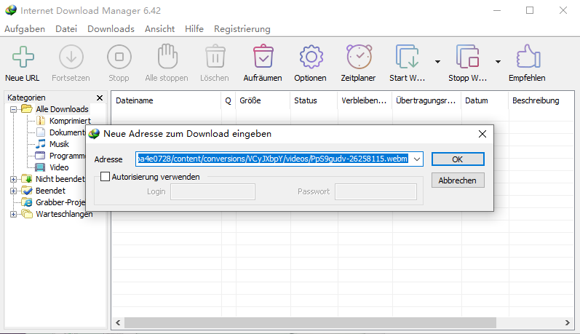The image size is (580, 334).
Task: Select the Video category
Action: [59, 167]
